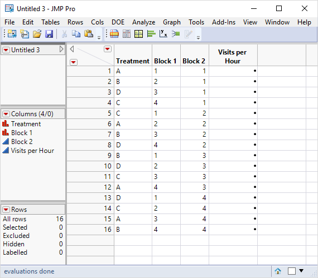Click the orange data table toolbar icon

tap(114, 34)
